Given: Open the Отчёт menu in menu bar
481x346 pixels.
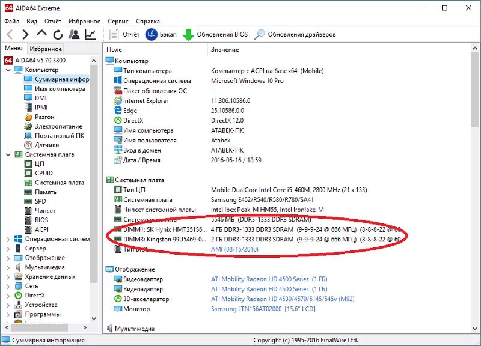Looking at the screenshot, I should click(53, 21).
